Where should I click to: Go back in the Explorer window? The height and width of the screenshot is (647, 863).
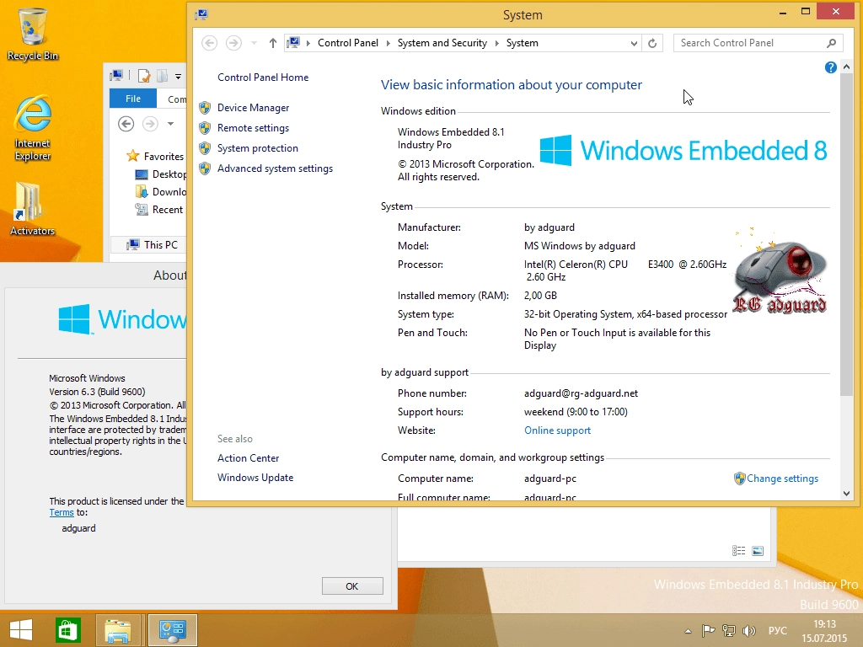(126, 124)
